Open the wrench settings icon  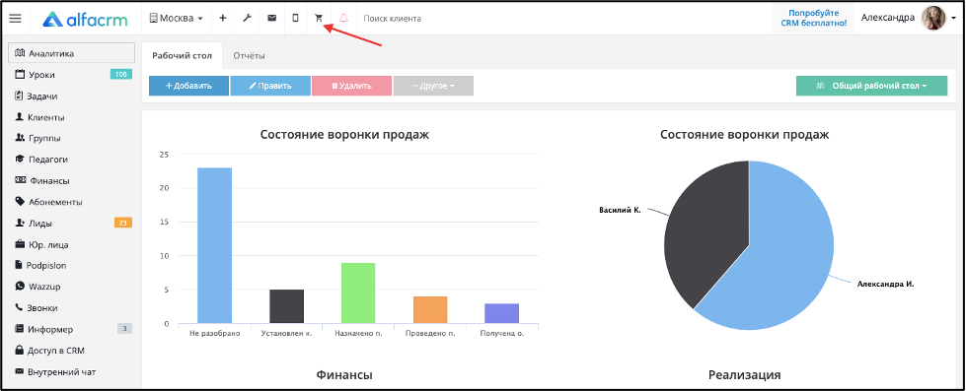pyautogui.click(x=247, y=19)
